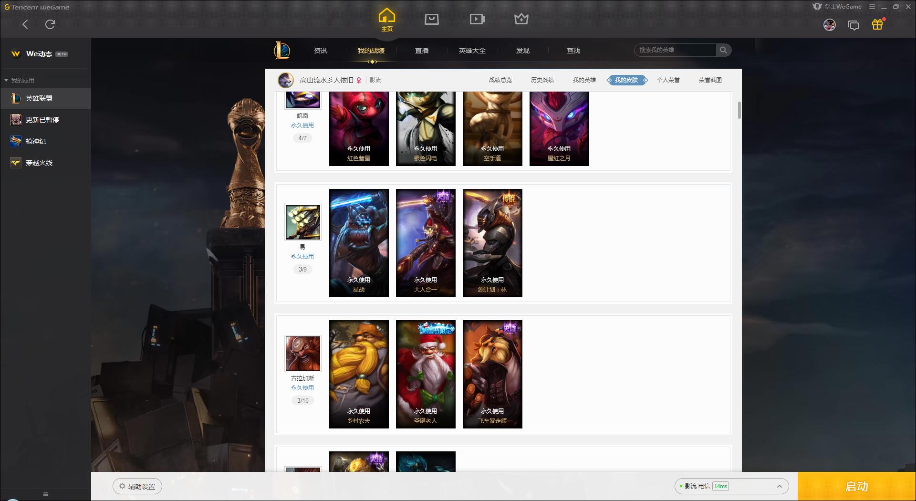This screenshot has width=916, height=501.
Task: Click the skin list vertical scrollbar
Action: coord(739,110)
